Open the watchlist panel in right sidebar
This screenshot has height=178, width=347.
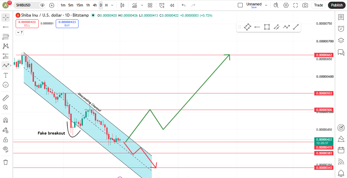(x=341, y=17)
